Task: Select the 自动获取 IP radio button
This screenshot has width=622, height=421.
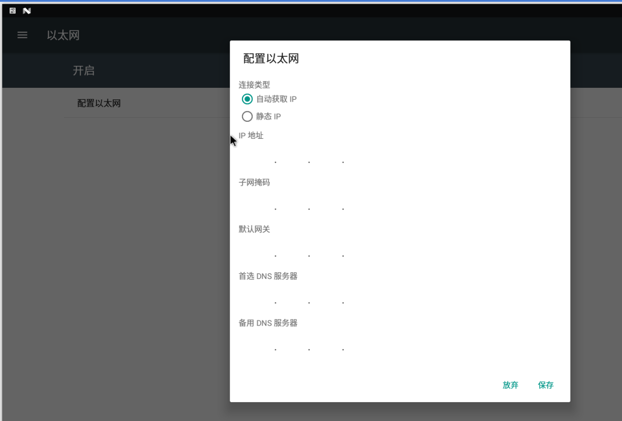Action: pos(247,99)
